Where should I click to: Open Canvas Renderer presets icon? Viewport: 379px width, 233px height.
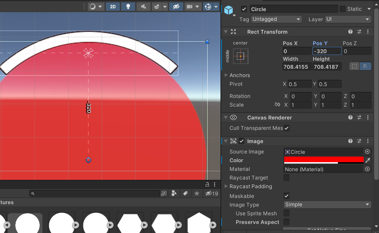click(x=359, y=117)
